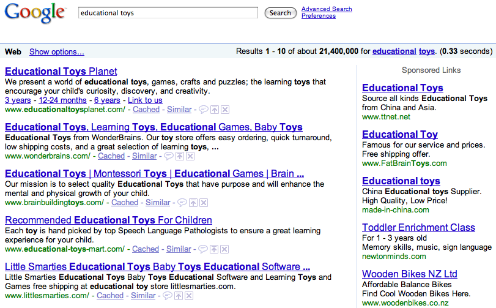Image resolution: width=496 pixels, height=308 pixels.
Task: Open Advanced Search
Action: tap(327, 9)
